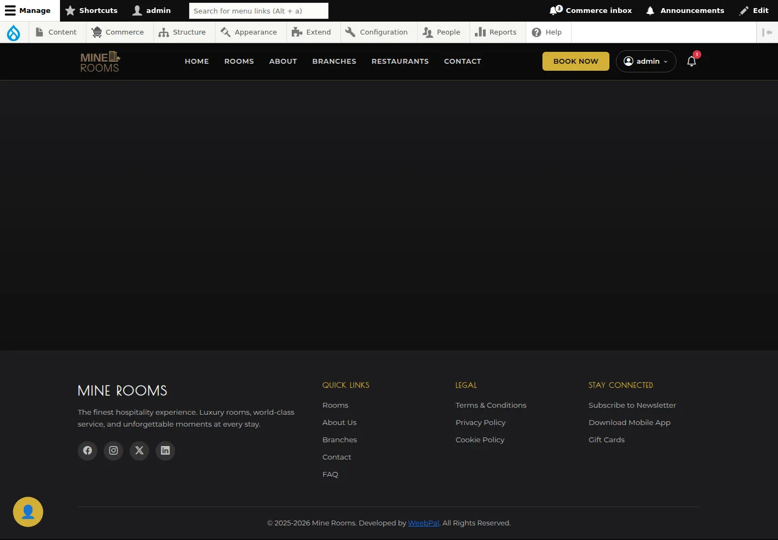Open the Content admin menu
The height and width of the screenshot is (540, 778).
coord(56,32)
